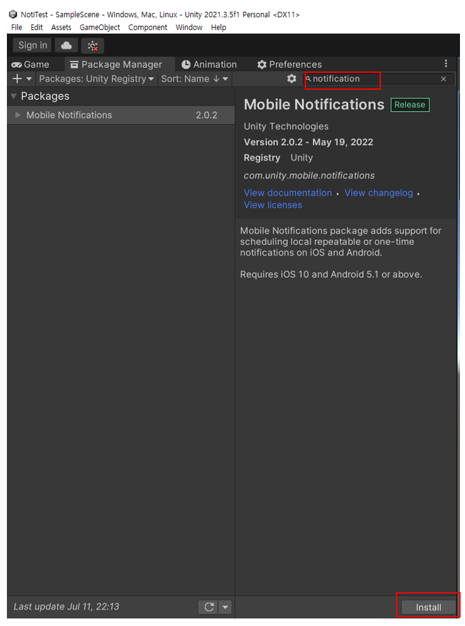This screenshot has height=626, width=465.
Task: Open View documentation link
Action: 288,193
